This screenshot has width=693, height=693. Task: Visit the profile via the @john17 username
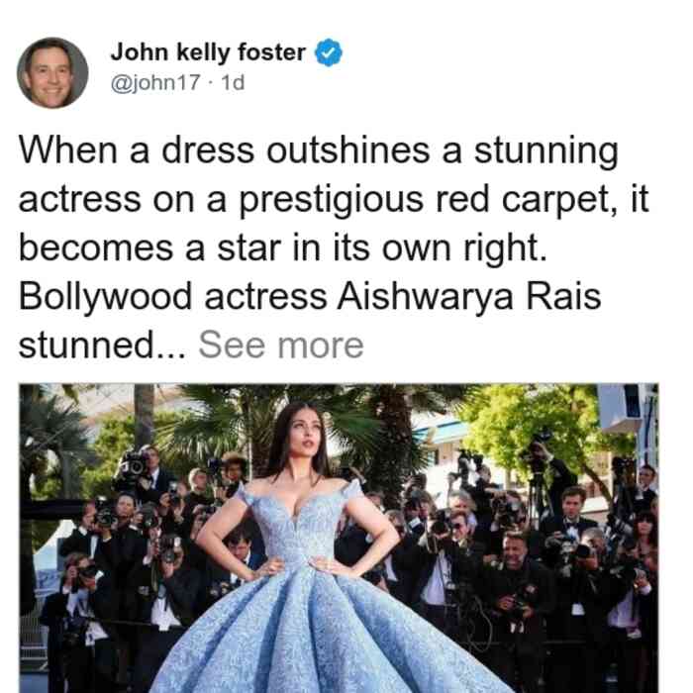click(155, 82)
